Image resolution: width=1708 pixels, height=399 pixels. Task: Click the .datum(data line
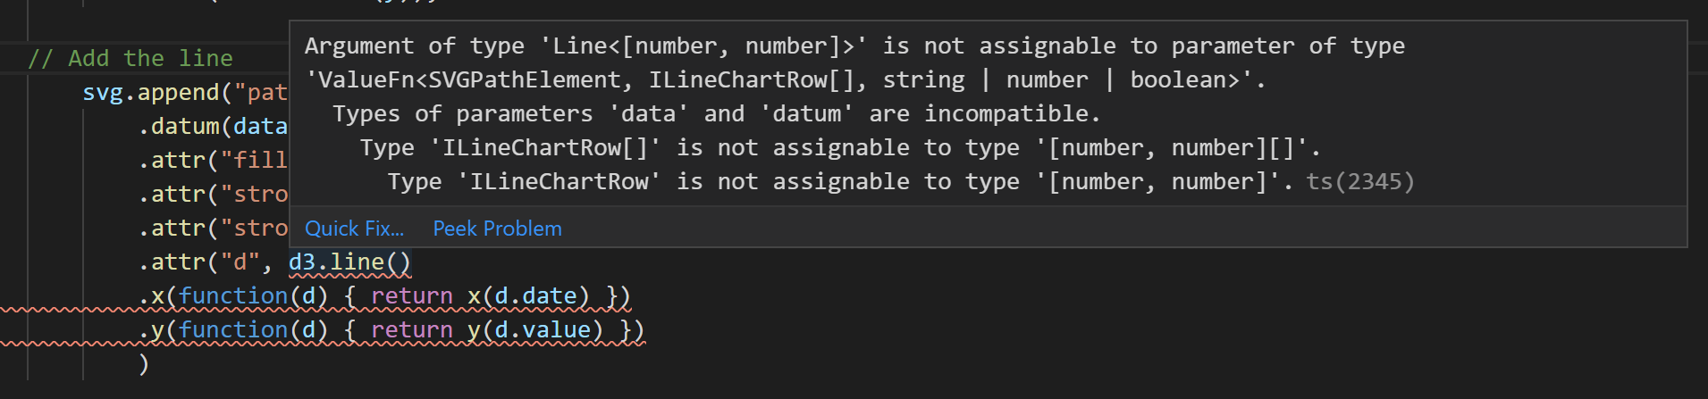pos(213,127)
